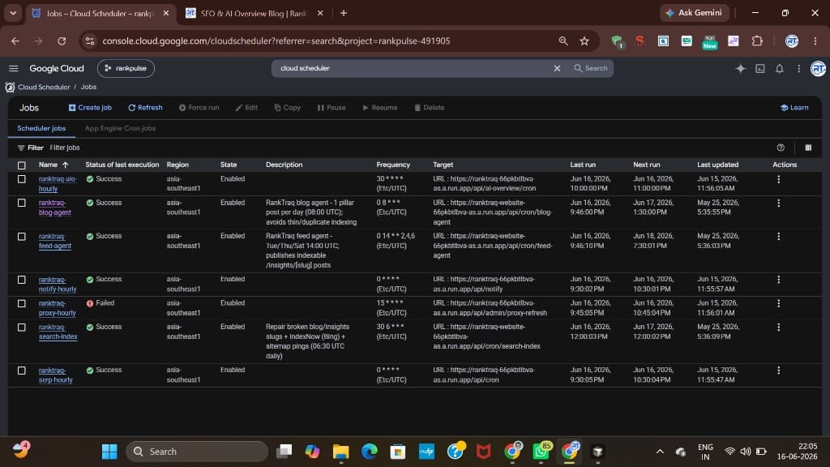Click the Force run button
Image resolution: width=830 pixels, height=467 pixels.
click(199, 108)
